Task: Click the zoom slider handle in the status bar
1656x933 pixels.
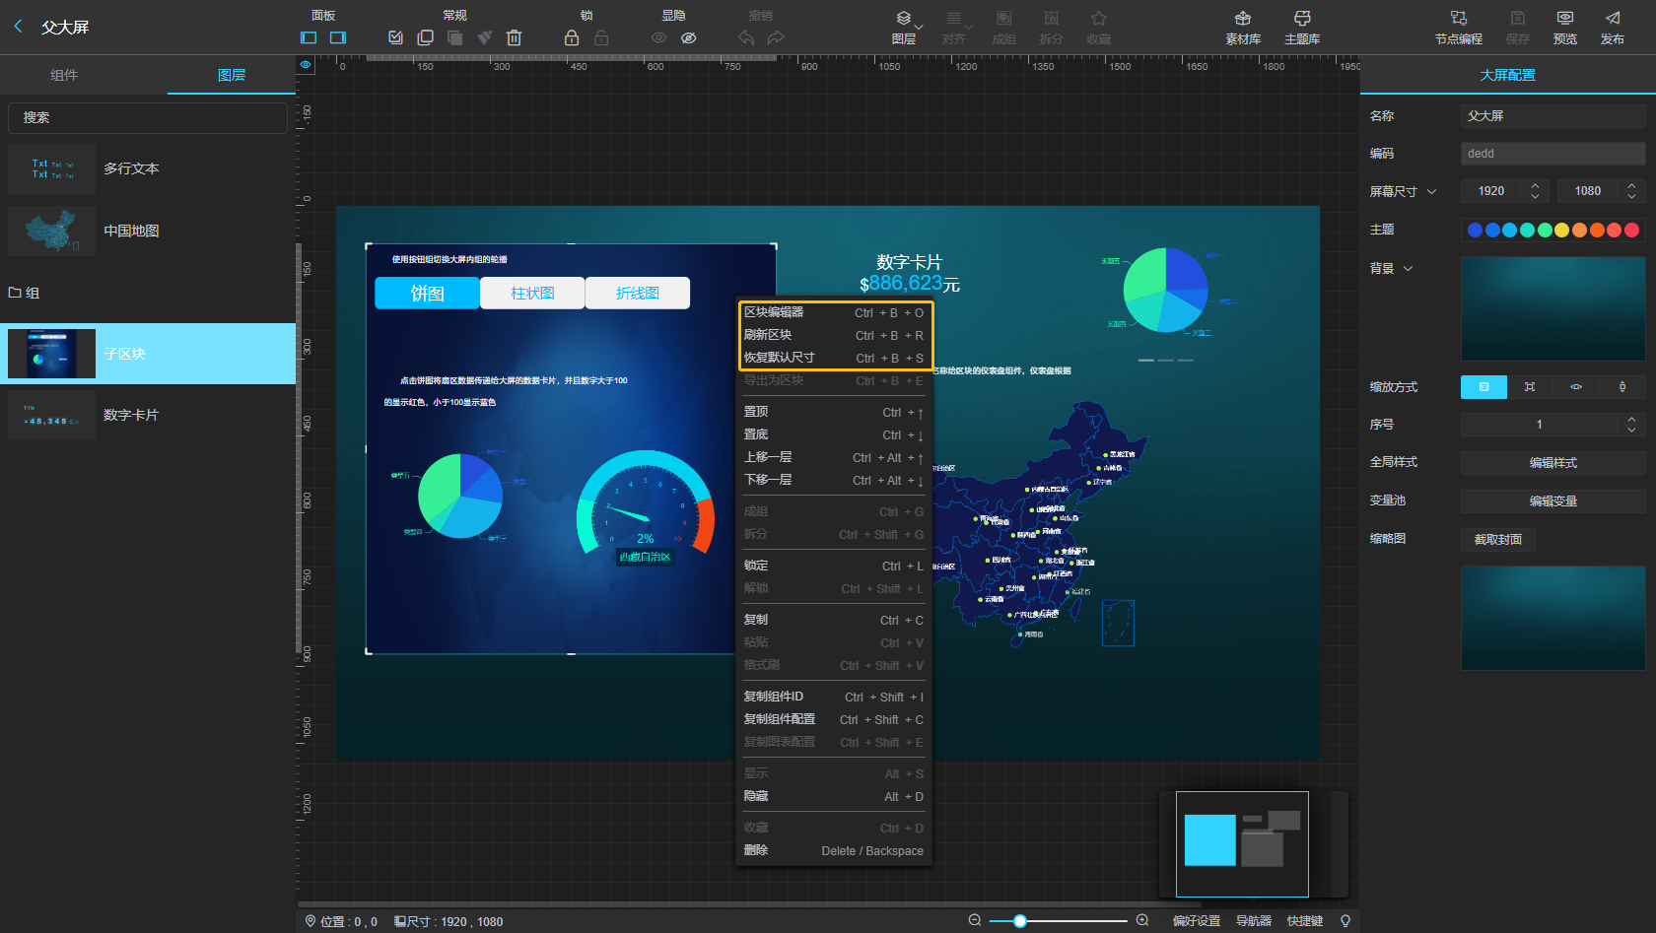Action: click(x=1020, y=921)
